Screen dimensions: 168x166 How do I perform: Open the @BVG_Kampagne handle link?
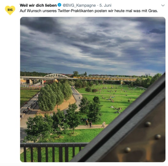click(79, 5)
